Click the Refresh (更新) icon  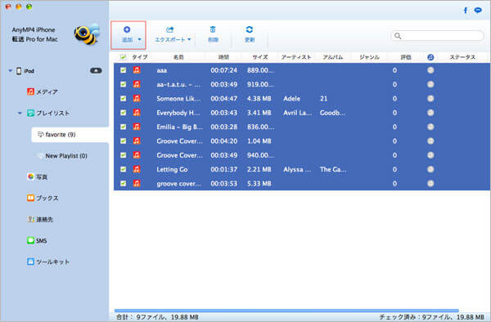coord(250,29)
